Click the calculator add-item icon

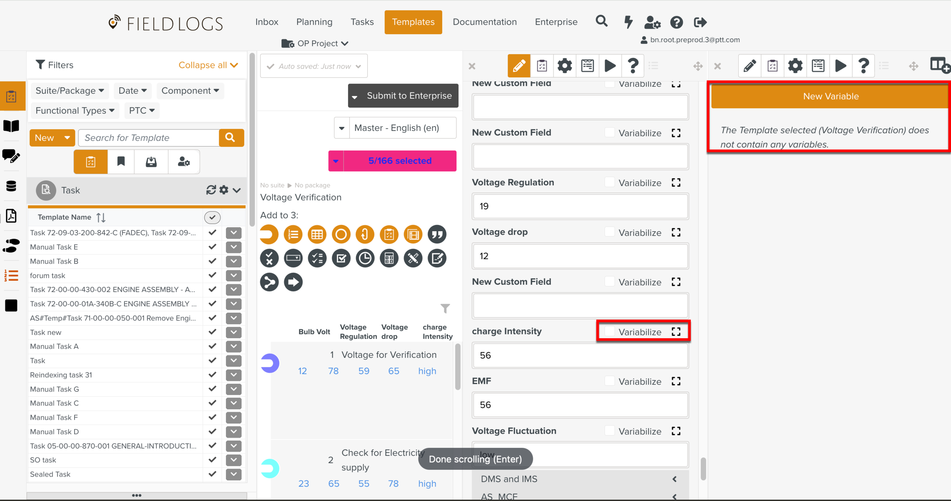tap(389, 259)
